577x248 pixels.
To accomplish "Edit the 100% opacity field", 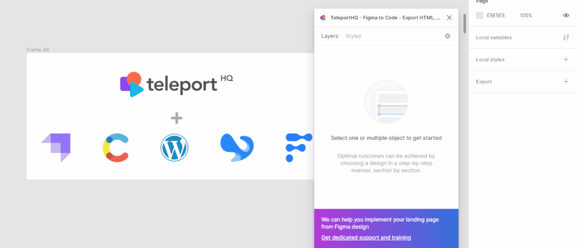I will [526, 15].
